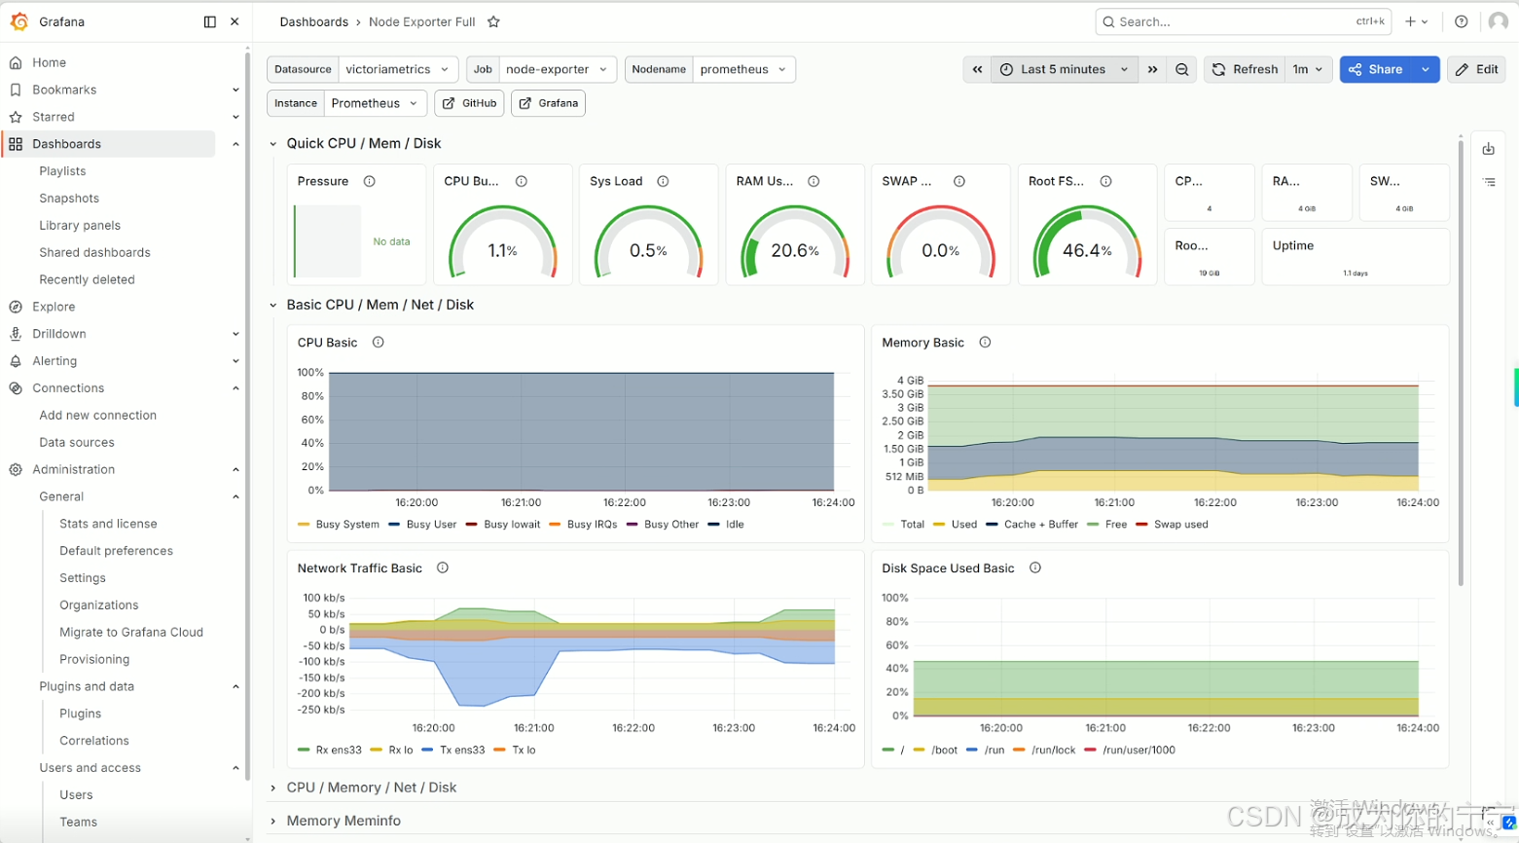Open Library panels
1519x843 pixels.
pyautogui.click(x=80, y=226)
